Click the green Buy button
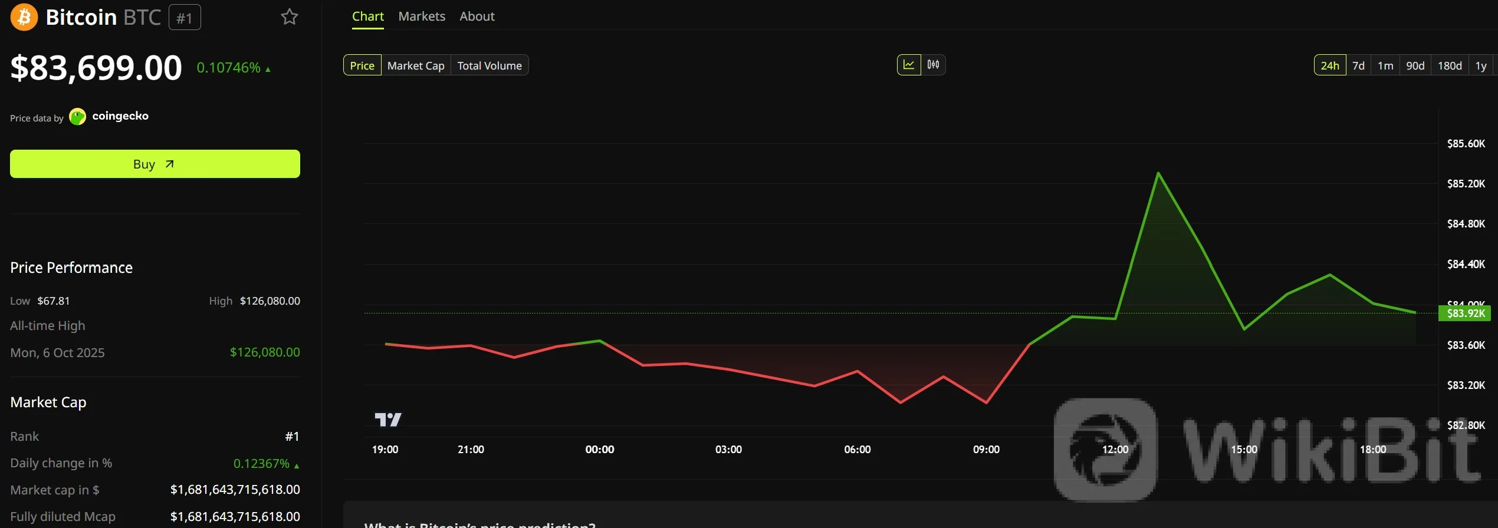 click(155, 164)
